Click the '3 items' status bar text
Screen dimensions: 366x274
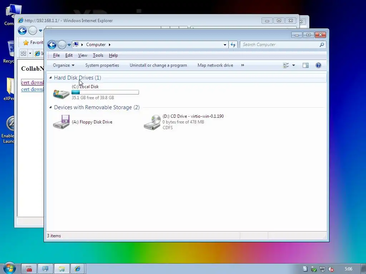point(54,236)
